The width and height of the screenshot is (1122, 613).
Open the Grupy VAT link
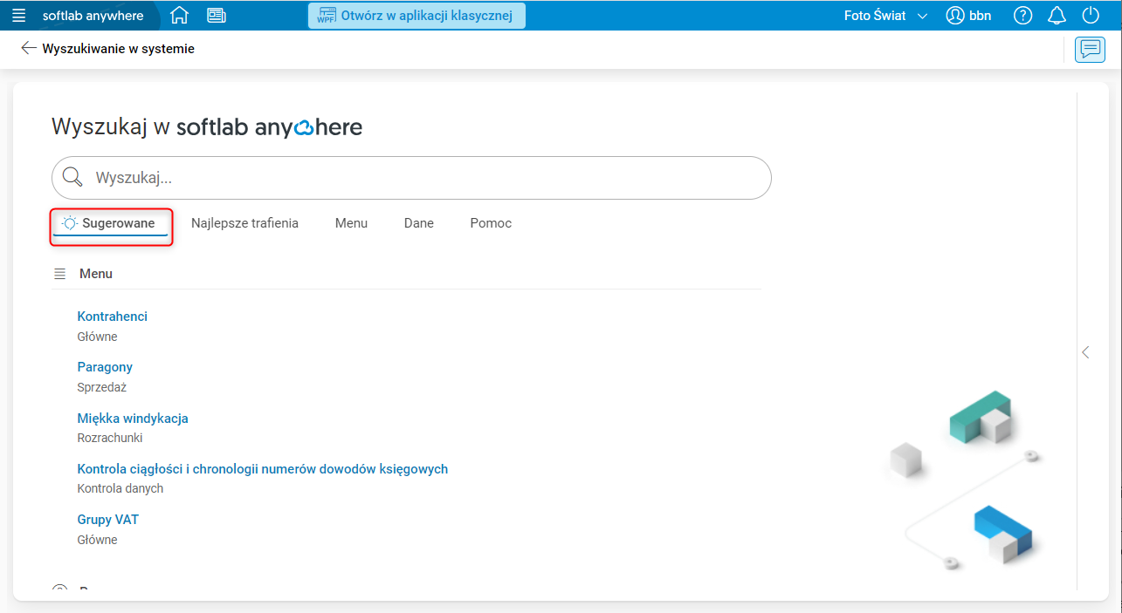pos(108,520)
